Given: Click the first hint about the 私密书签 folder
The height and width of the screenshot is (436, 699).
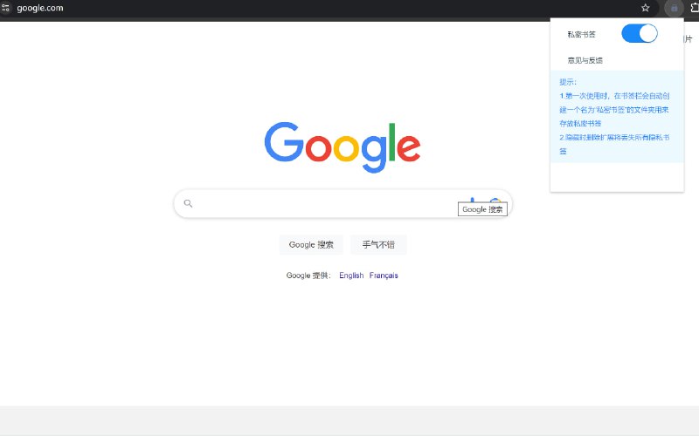Looking at the screenshot, I should coord(614,110).
